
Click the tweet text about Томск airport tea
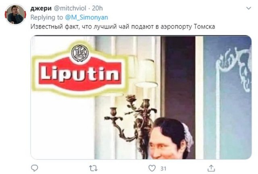pos(123,27)
